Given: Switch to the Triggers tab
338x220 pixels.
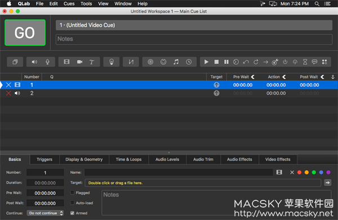Looking at the screenshot, I should pos(45,159).
